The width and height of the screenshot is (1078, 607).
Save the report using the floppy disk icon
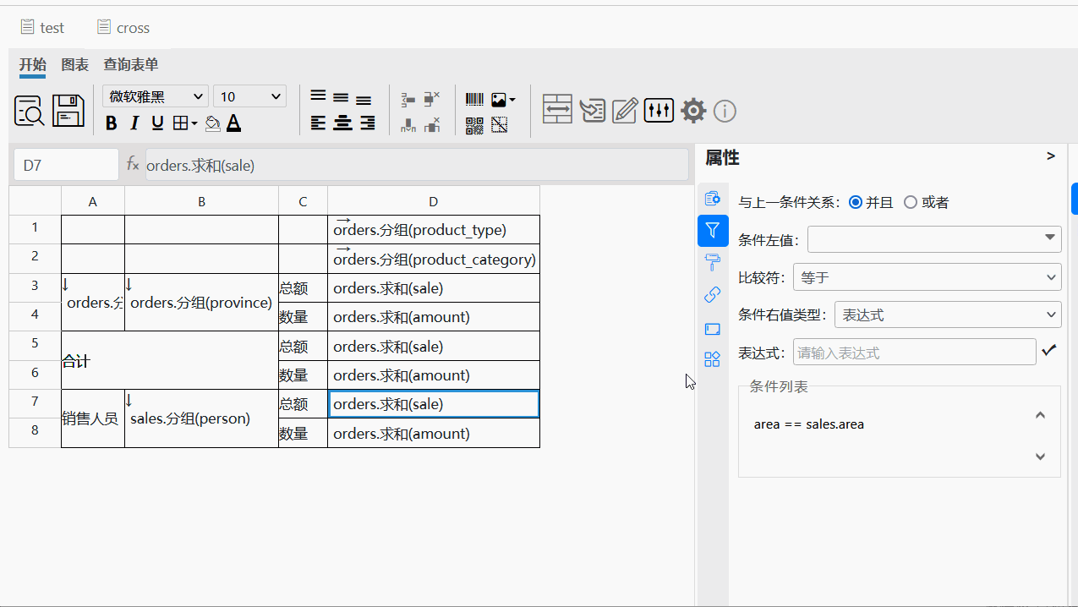(68, 111)
